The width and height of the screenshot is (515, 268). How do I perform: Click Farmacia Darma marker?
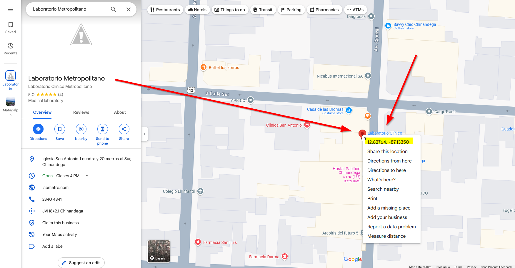click(285, 257)
